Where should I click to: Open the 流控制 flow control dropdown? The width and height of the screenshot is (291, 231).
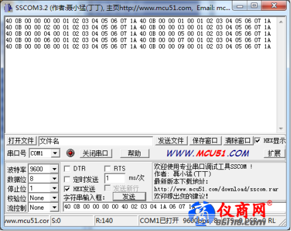coord(54,208)
